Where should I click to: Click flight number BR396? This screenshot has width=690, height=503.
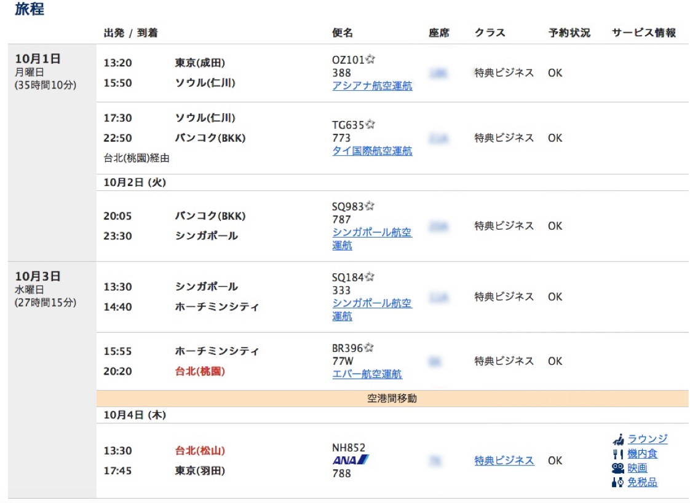pyautogui.click(x=347, y=348)
